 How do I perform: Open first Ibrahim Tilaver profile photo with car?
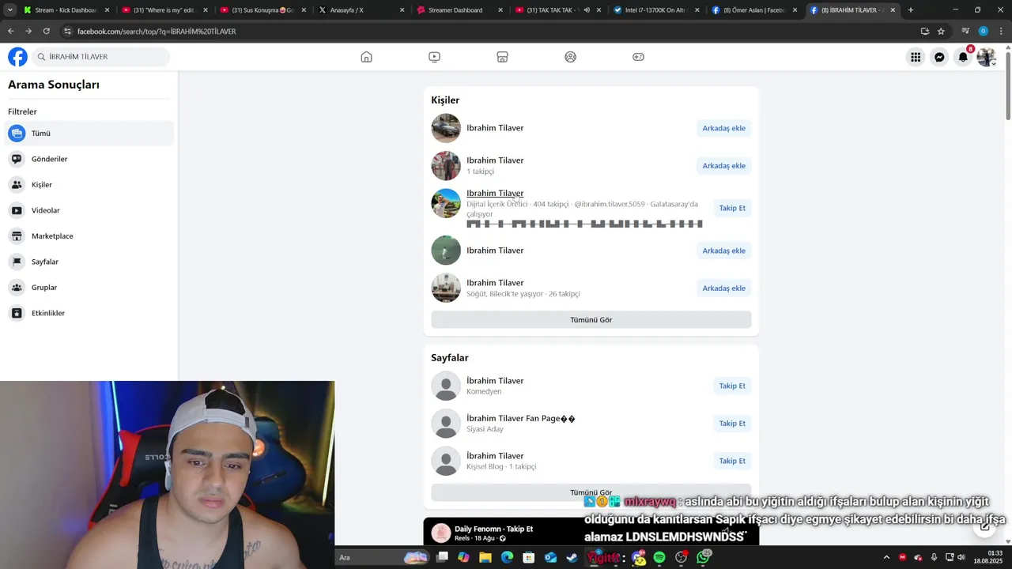(446, 128)
